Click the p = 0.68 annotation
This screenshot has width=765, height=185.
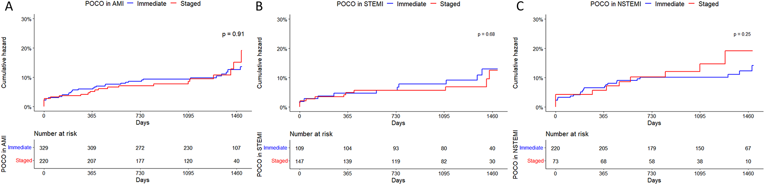coord(486,34)
